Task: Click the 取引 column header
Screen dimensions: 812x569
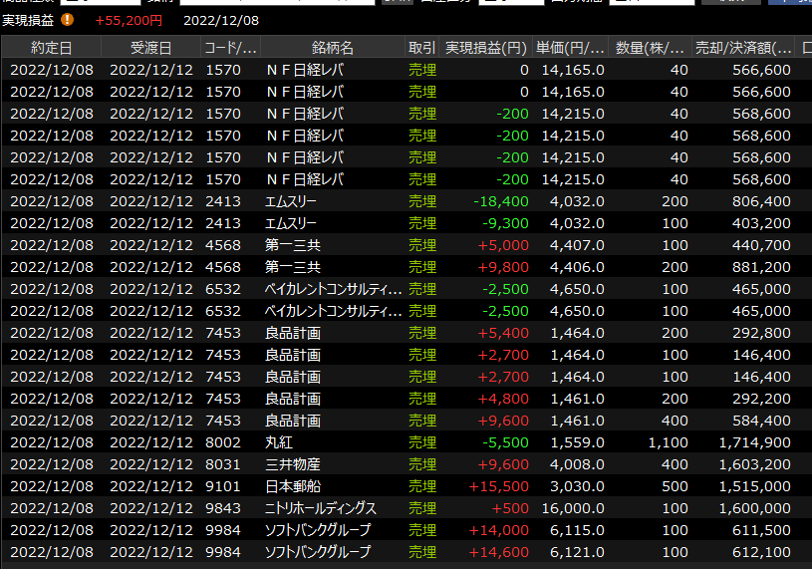Action: (422, 48)
